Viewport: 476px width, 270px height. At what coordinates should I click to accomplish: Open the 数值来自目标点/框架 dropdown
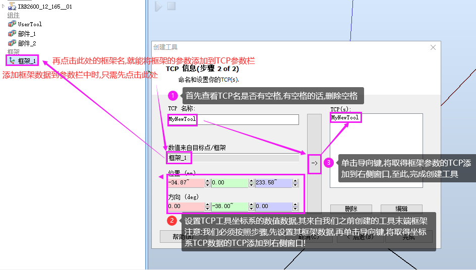tap(233, 158)
